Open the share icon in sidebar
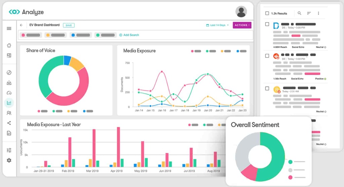 [9, 123]
